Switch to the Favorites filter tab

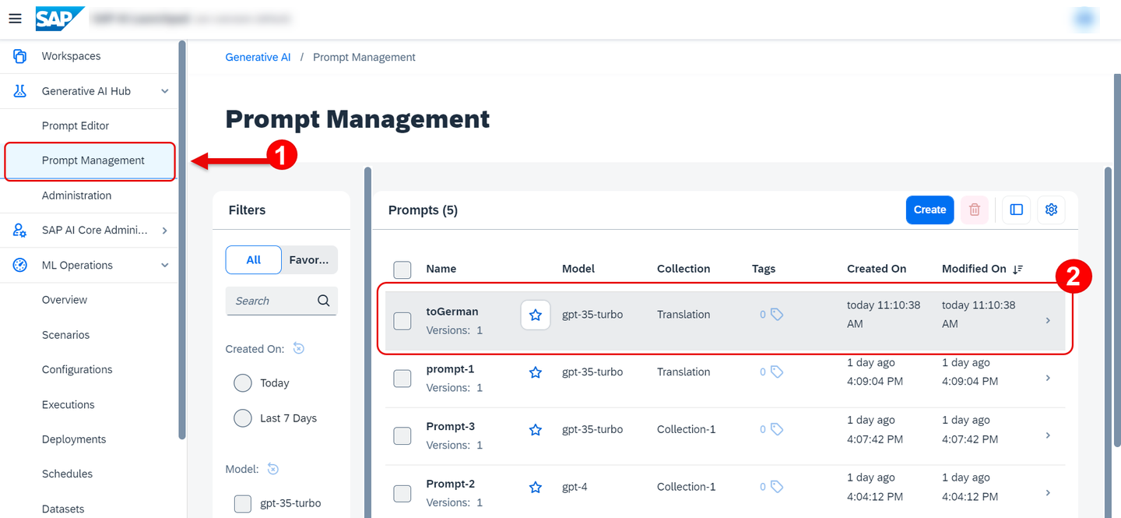click(310, 260)
